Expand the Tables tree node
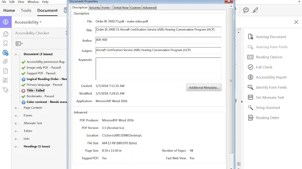This screenshot has height=169, width=302. (16, 131)
